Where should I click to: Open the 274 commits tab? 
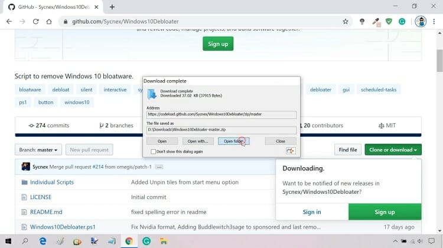[49, 125]
